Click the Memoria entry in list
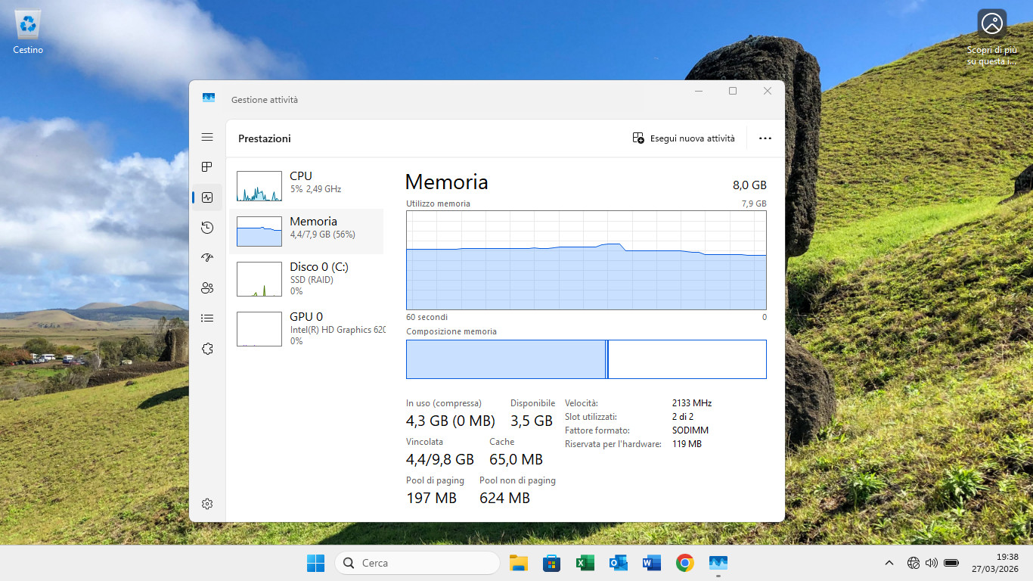The width and height of the screenshot is (1033, 581). (x=306, y=231)
